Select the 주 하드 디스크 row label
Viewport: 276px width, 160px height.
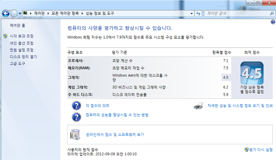[80, 95]
